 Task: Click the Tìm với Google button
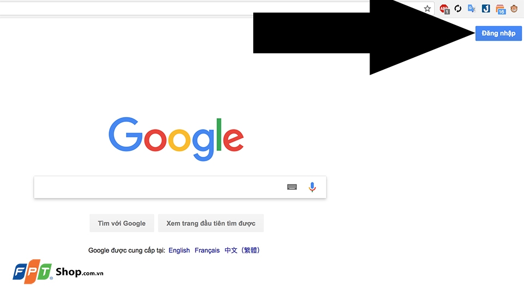tap(122, 223)
